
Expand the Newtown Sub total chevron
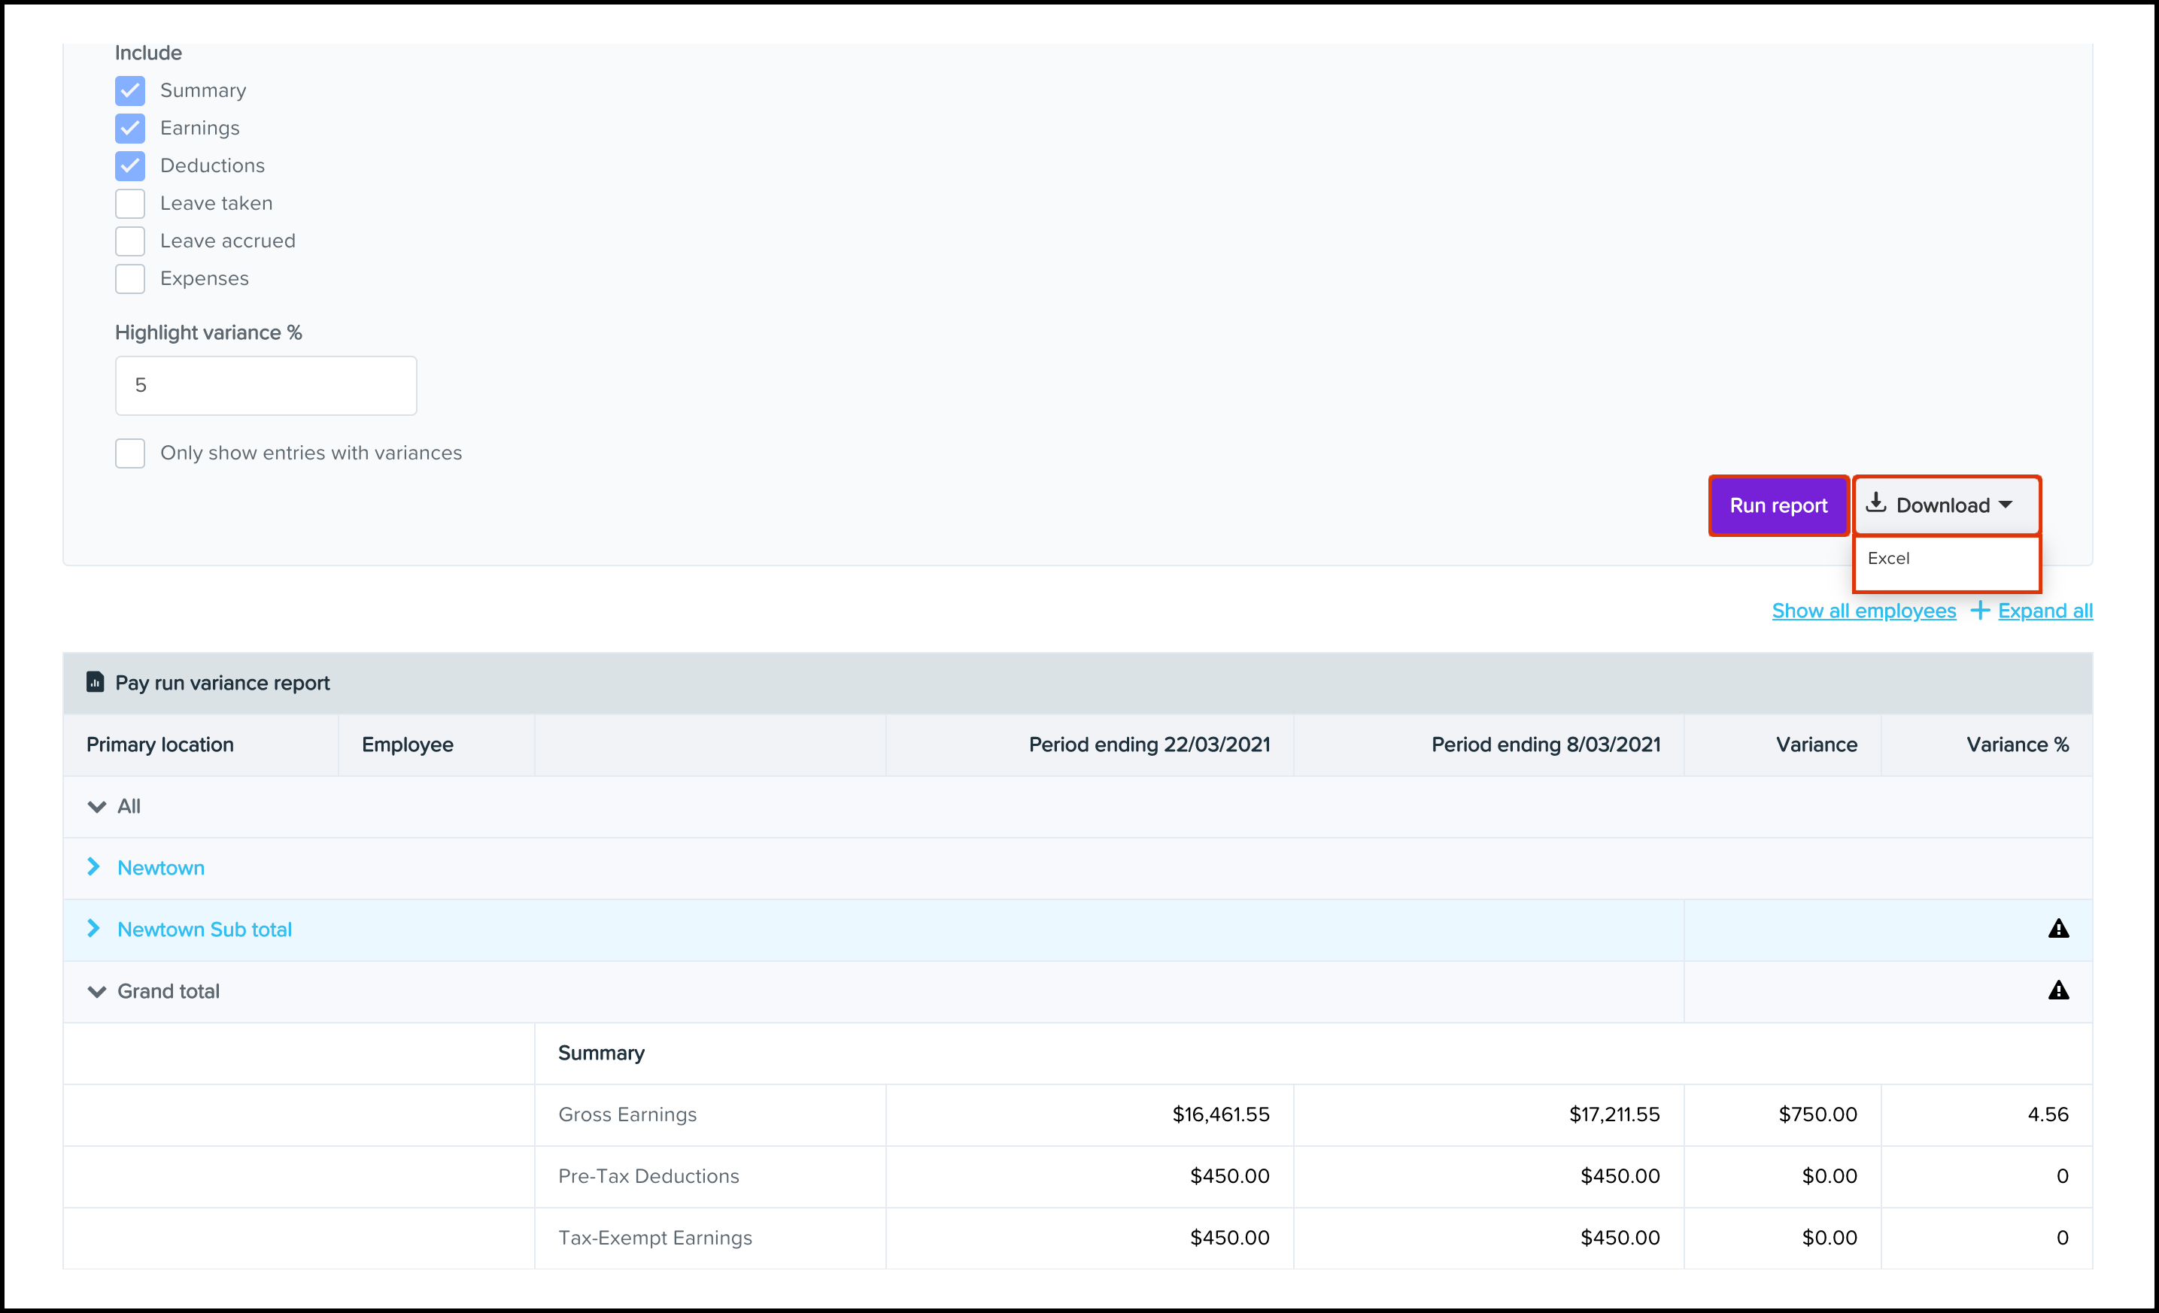click(94, 927)
